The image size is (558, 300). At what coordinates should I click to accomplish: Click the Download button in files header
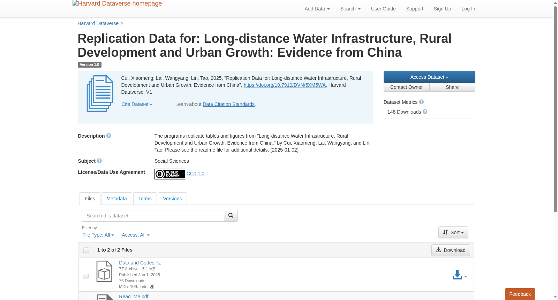pyautogui.click(x=451, y=250)
